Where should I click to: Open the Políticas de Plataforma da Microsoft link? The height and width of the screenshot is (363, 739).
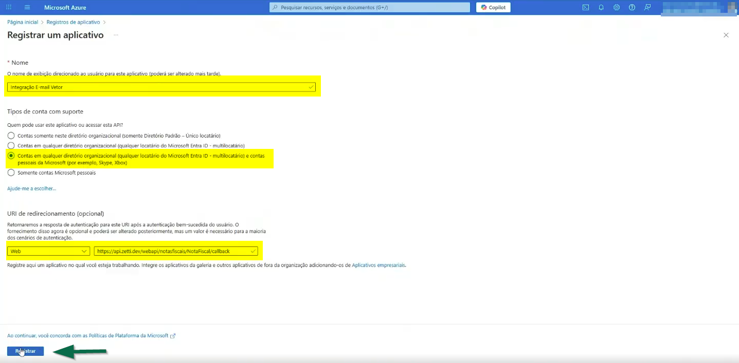pyautogui.click(x=92, y=335)
